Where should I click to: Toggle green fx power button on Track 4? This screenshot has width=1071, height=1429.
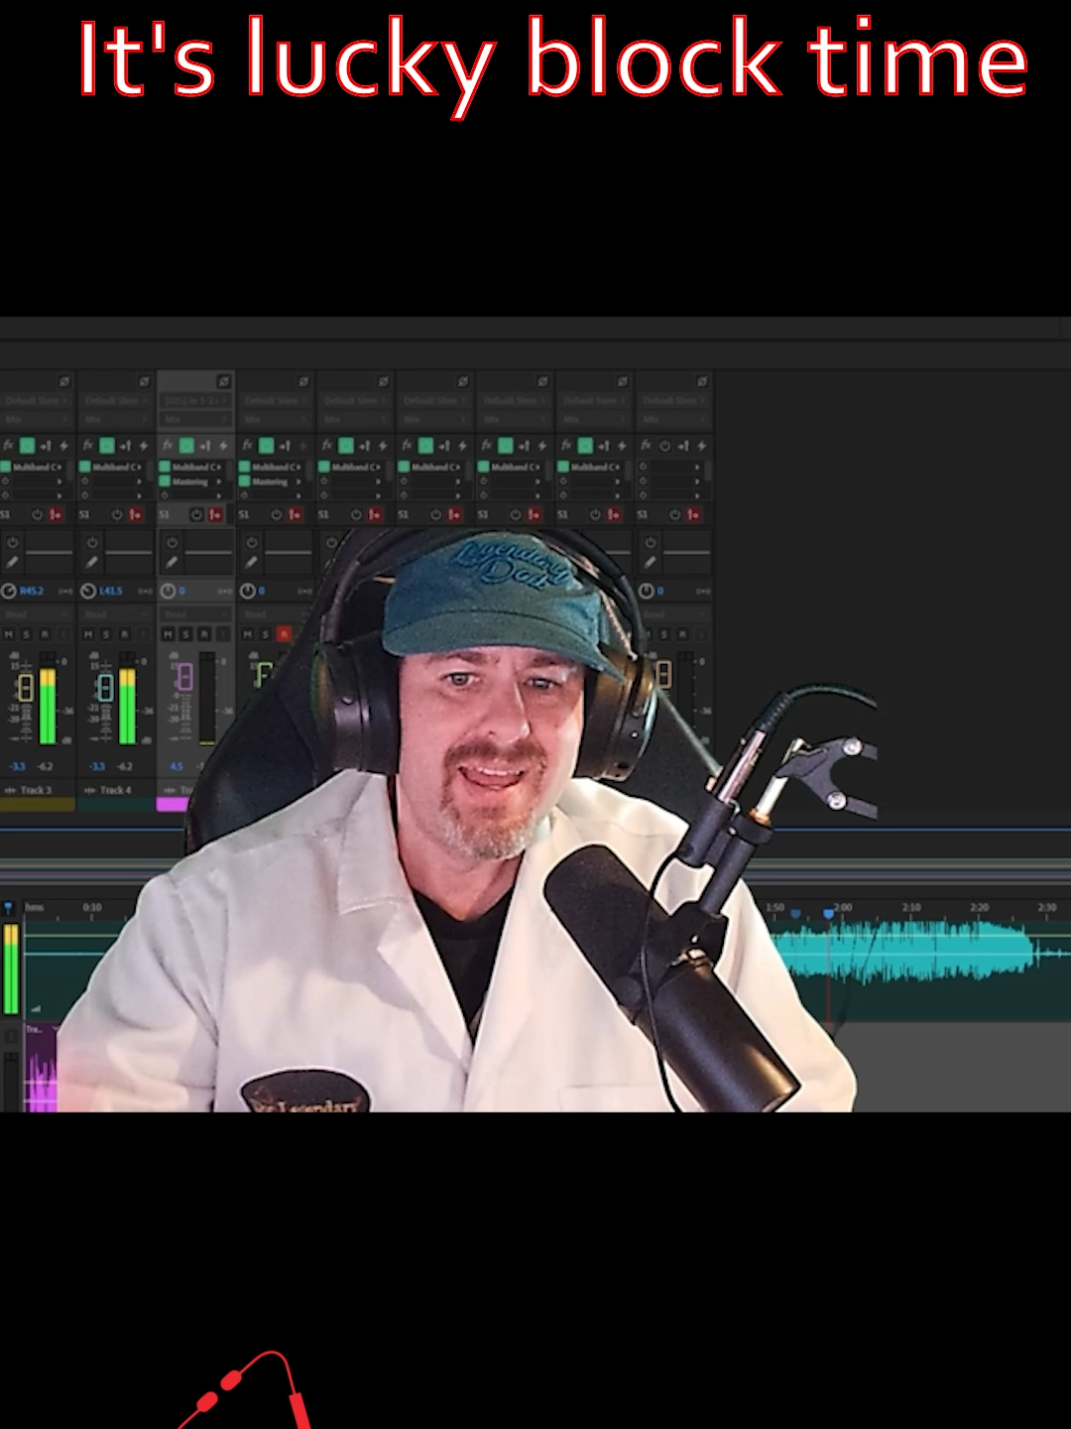[x=107, y=446]
